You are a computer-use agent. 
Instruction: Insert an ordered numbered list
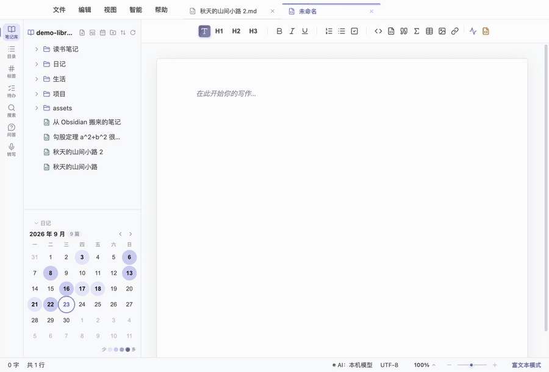pos(329,31)
